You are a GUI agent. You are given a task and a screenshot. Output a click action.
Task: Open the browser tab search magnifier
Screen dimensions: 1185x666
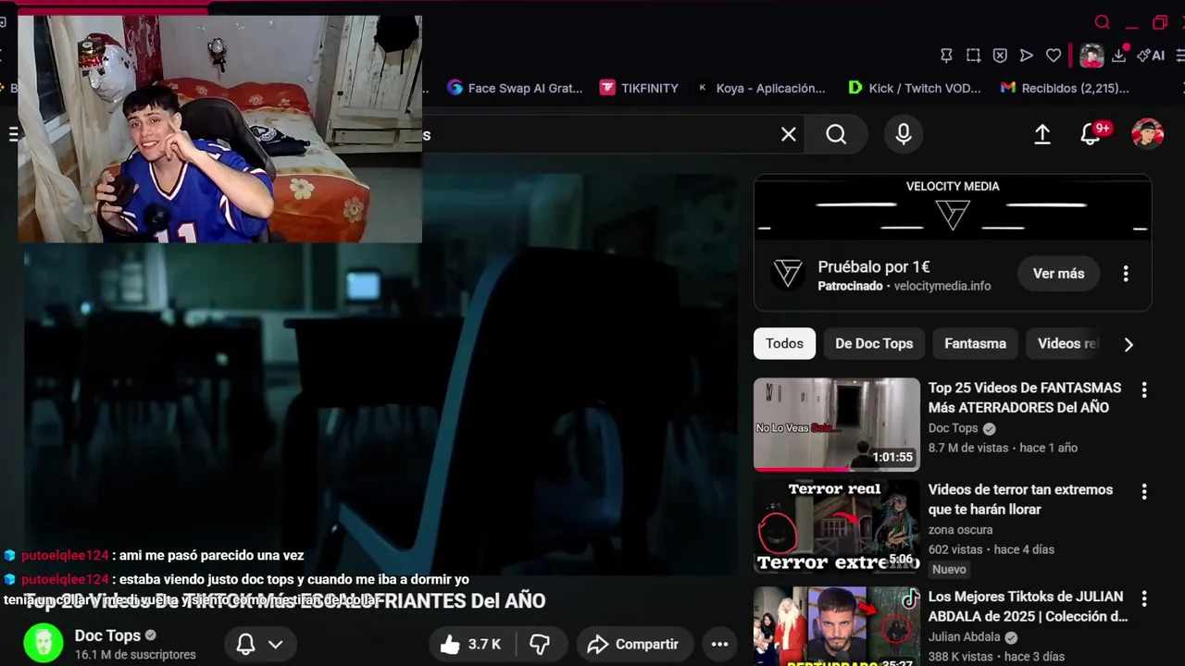click(1102, 22)
